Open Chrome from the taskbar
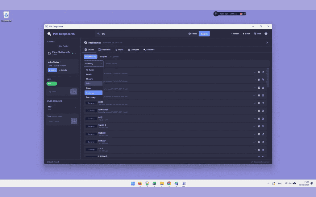 pos(169,183)
